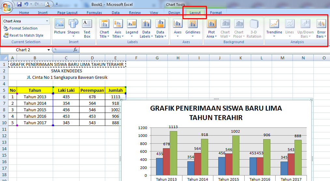Insert a Picture into the chart
This screenshot has height=181, width=330.
(x=60, y=26)
